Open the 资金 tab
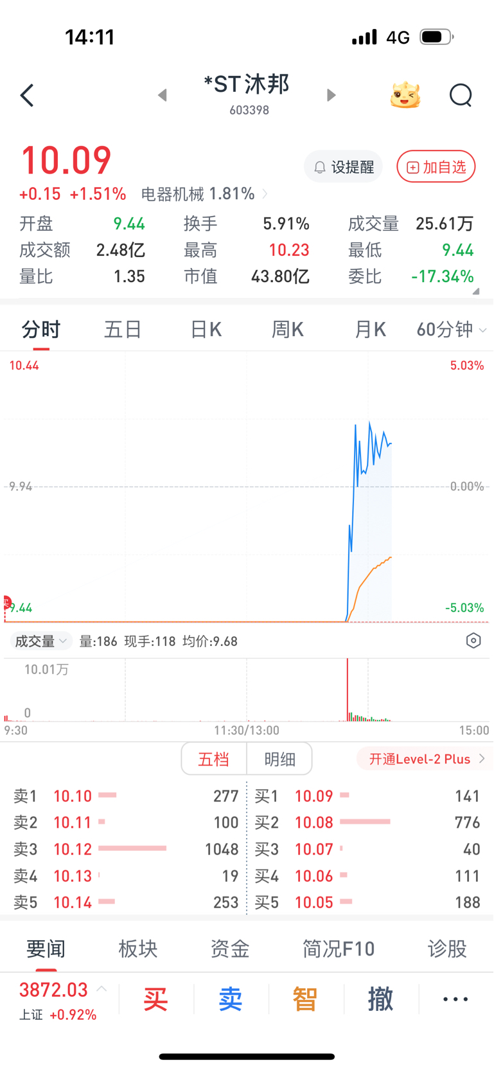494x1070 pixels. click(229, 949)
